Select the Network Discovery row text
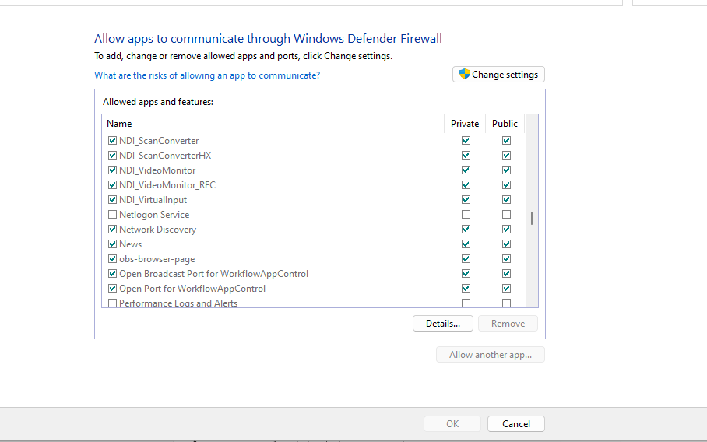Image resolution: width=707 pixels, height=442 pixels. pyautogui.click(x=158, y=230)
